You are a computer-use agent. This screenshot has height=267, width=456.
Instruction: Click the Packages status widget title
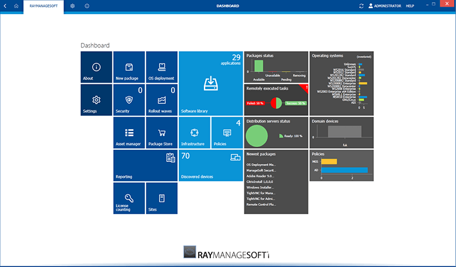pyautogui.click(x=260, y=56)
